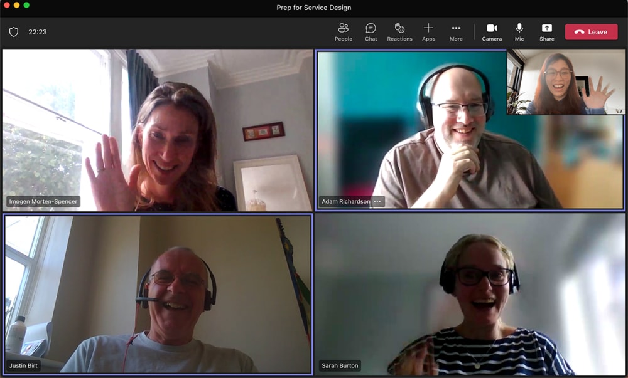
Task: Open the More actions menu
Action: (457, 31)
